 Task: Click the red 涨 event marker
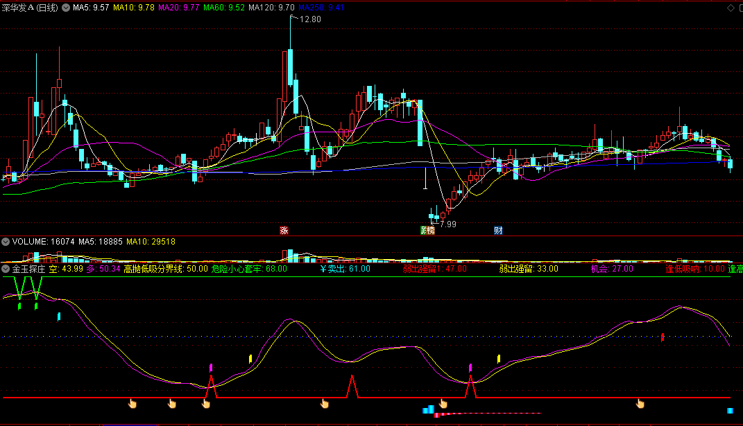pos(284,231)
